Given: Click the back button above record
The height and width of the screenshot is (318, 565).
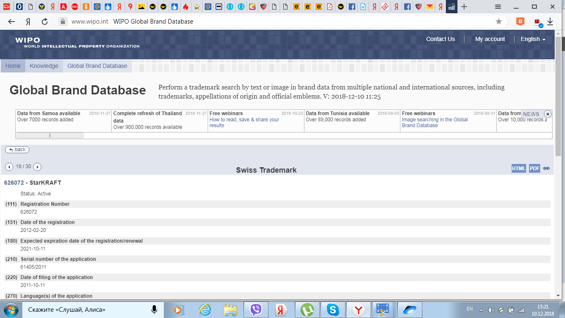Looking at the screenshot, I should click(x=17, y=149).
